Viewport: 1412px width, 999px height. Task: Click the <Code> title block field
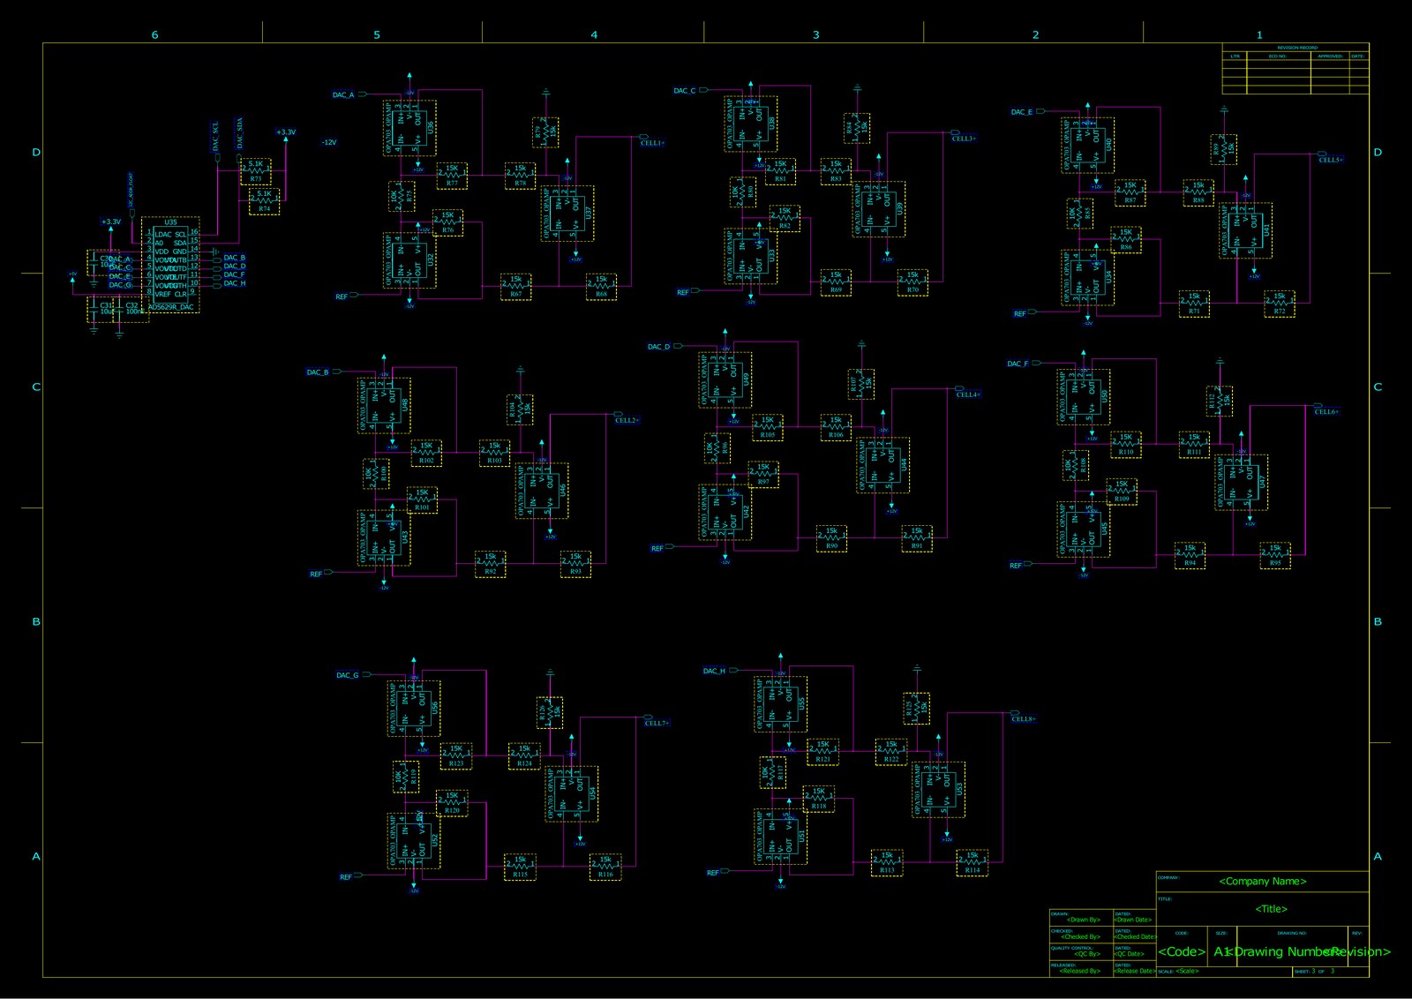[1182, 951]
